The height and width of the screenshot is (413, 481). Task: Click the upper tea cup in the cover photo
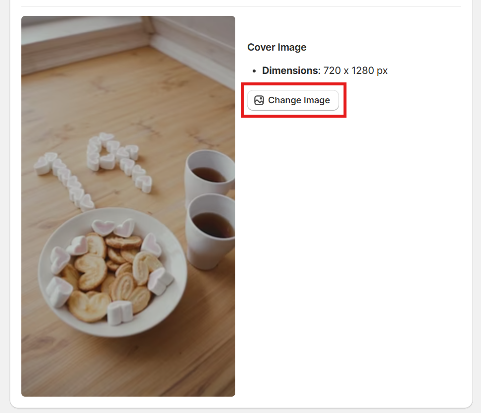210,175
